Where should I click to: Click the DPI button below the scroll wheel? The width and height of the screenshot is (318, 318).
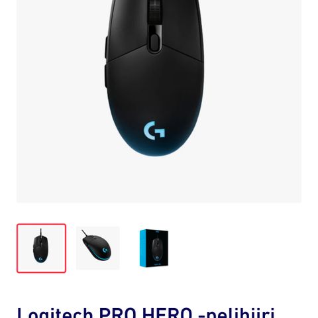coord(155,41)
